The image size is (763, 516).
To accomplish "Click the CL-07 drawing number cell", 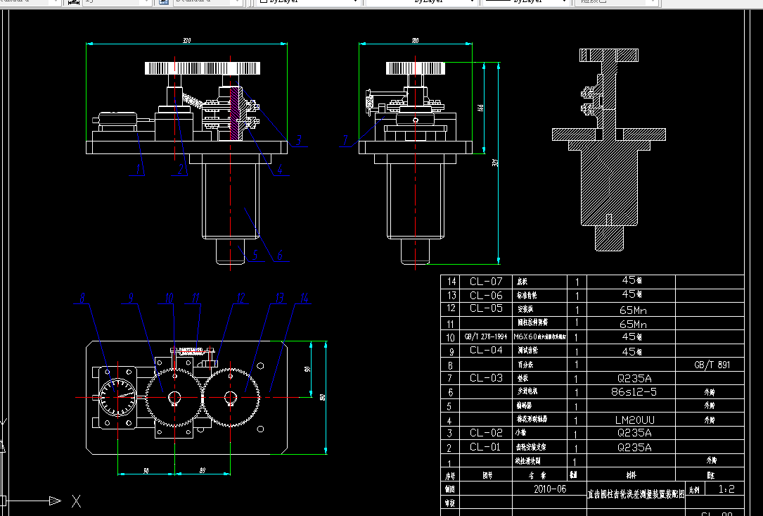I will pyautogui.click(x=486, y=281).
